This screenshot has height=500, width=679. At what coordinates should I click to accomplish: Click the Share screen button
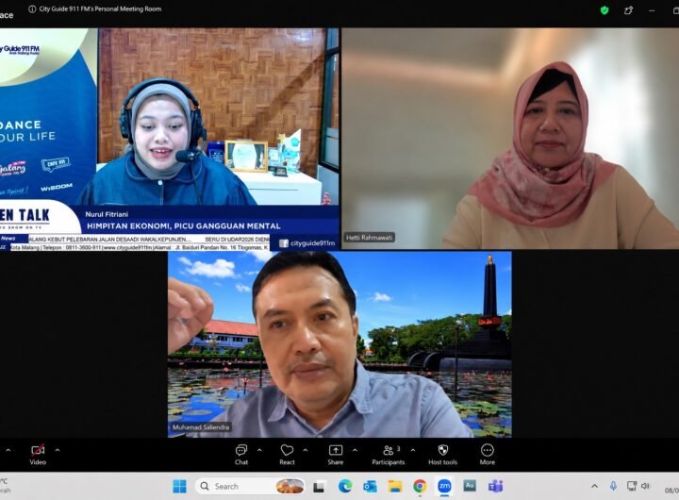[336, 455]
